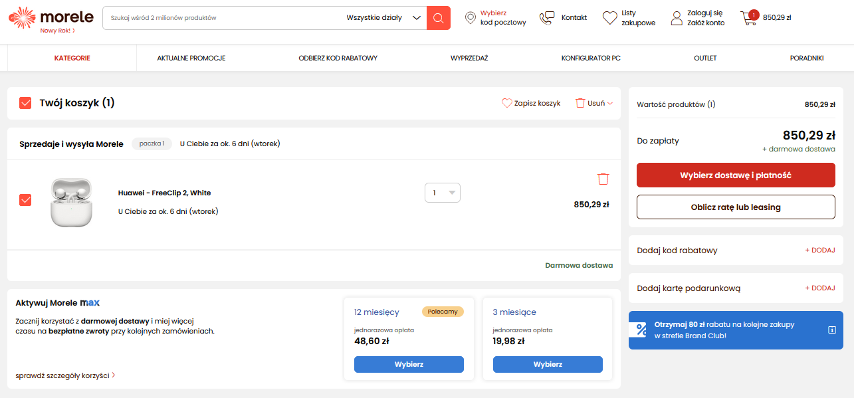Image resolution: width=854 pixels, height=398 pixels.
Task: Open the cart icon in header
Action: coord(749,18)
